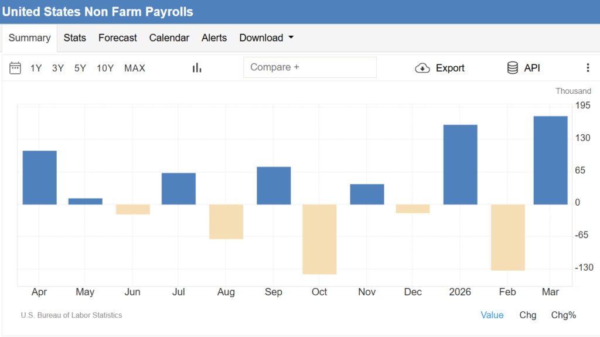
Task: Click the March blue payrolls bar
Action: (550, 160)
